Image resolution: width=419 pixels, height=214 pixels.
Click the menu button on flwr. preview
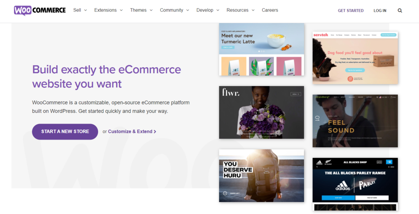click(295, 94)
